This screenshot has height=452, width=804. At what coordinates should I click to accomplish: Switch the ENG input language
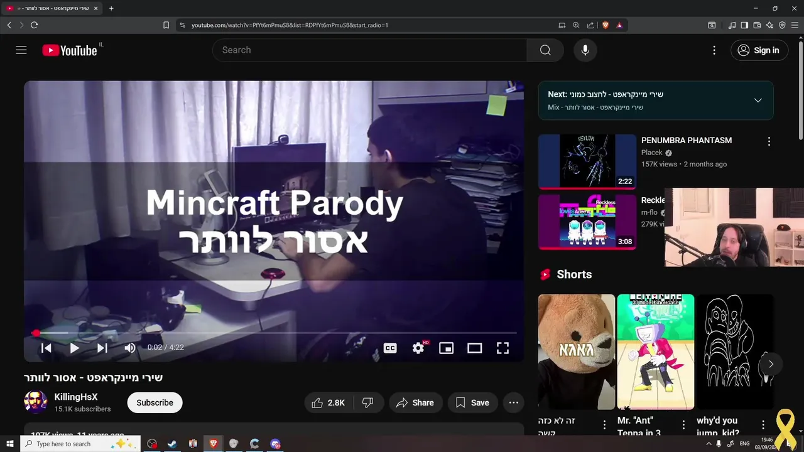pyautogui.click(x=745, y=444)
